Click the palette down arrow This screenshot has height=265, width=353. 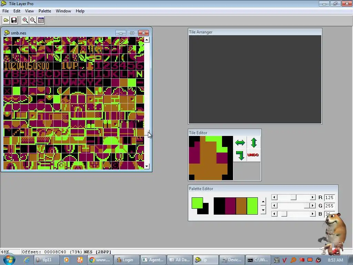tap(263, 210)
